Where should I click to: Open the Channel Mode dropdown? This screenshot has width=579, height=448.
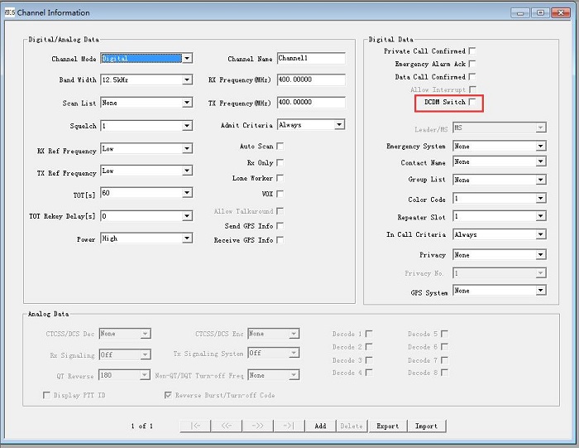coord(187,59)
